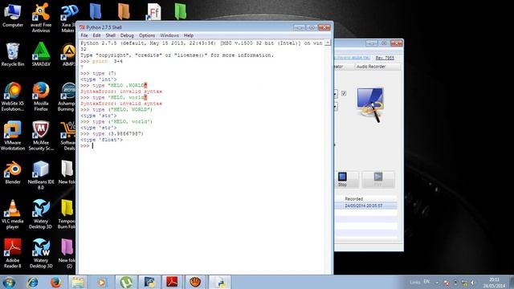
Task: Open McAfee Security Scan desktop icon
Action: pos(41,136)
